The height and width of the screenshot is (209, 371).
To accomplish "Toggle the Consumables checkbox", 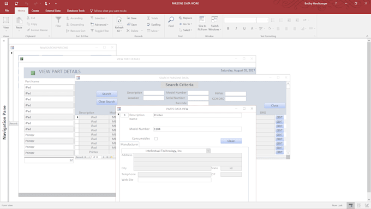I will pyautogui.click(x=156, y=139).
